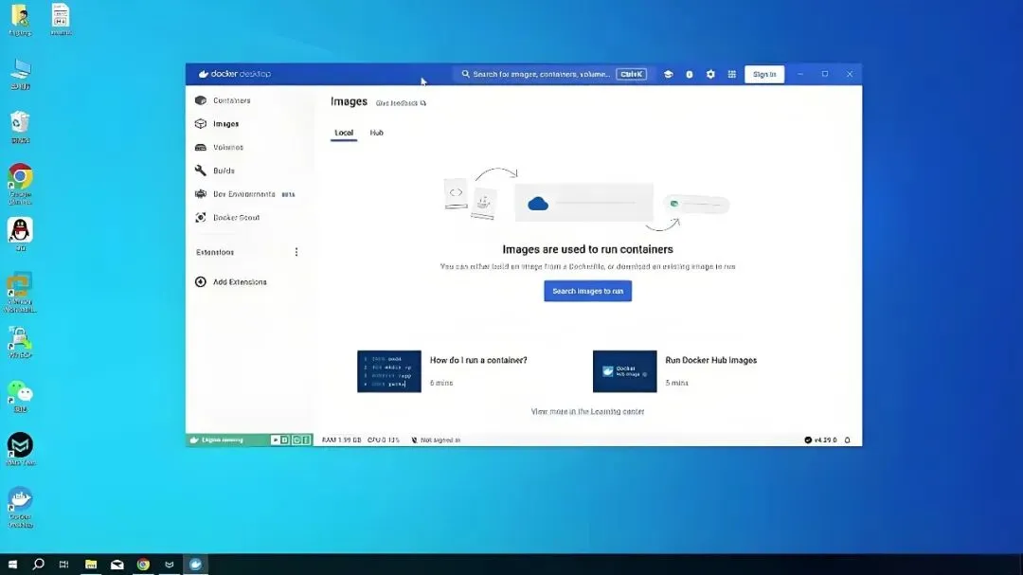This screenshot has height=575, width=1023.
Task: Click 'Run Docker Hub images' title
Action: point(710,360)
